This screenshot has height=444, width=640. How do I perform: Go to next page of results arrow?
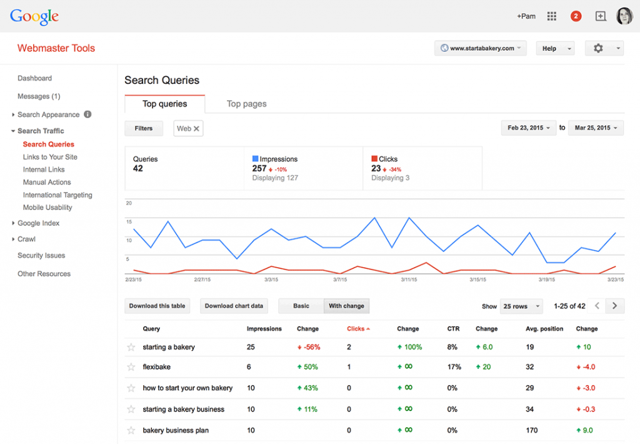tap(615, 306)
